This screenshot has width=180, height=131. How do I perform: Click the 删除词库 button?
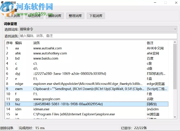coord(55,16)
